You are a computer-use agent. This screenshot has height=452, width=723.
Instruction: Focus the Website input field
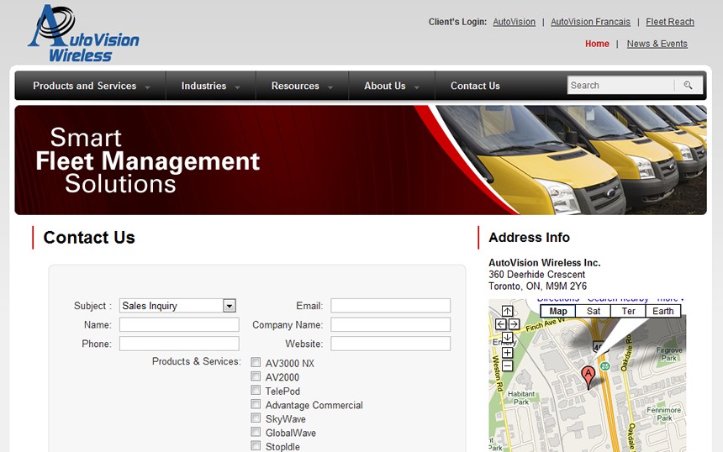coord(391,344)
